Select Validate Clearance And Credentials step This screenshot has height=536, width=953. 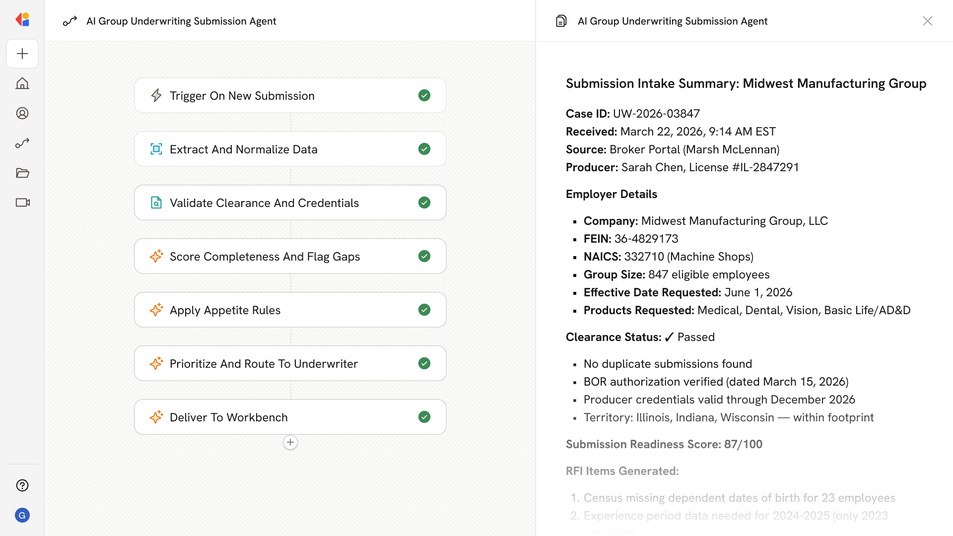click(x=264, y=202)
